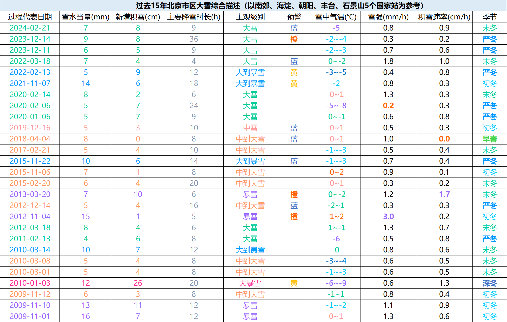Click the date cell 2023-12-11

(x=30, y=50)
